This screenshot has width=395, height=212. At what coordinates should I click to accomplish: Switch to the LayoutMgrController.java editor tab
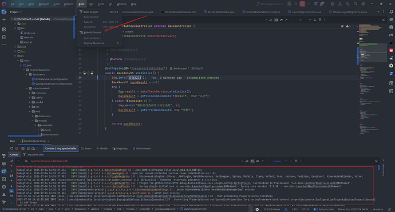pyautogui.click(x=305, y=12)
